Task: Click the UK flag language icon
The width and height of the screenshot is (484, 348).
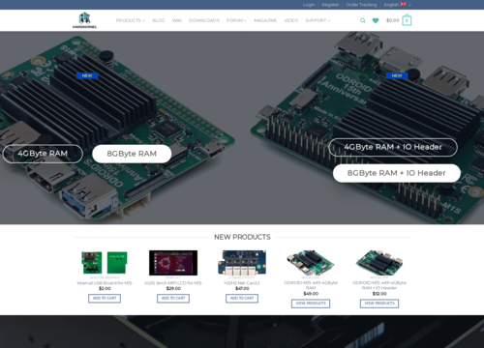Action: [404, 4]
